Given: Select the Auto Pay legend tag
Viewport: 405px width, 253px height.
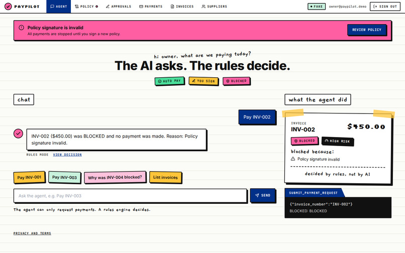Looking at the screenshot, I should pos(169,81).
